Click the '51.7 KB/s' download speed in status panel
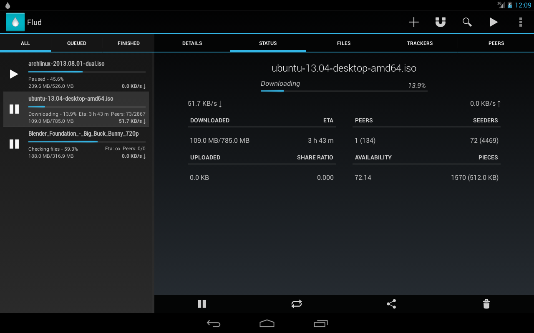The image size is (534, 333). click(205, 104)
